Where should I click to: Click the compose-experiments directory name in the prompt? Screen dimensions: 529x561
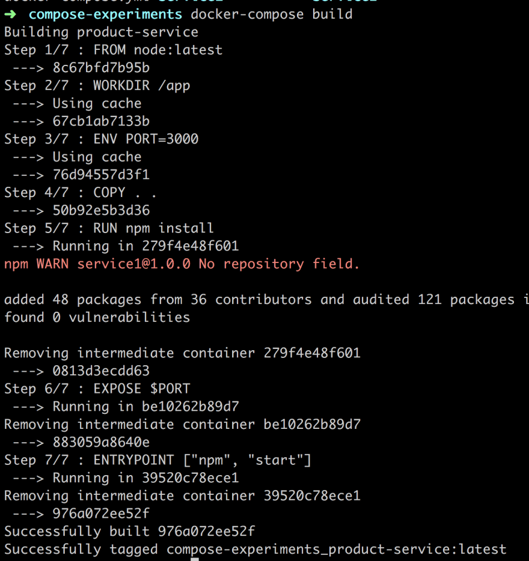105,14
